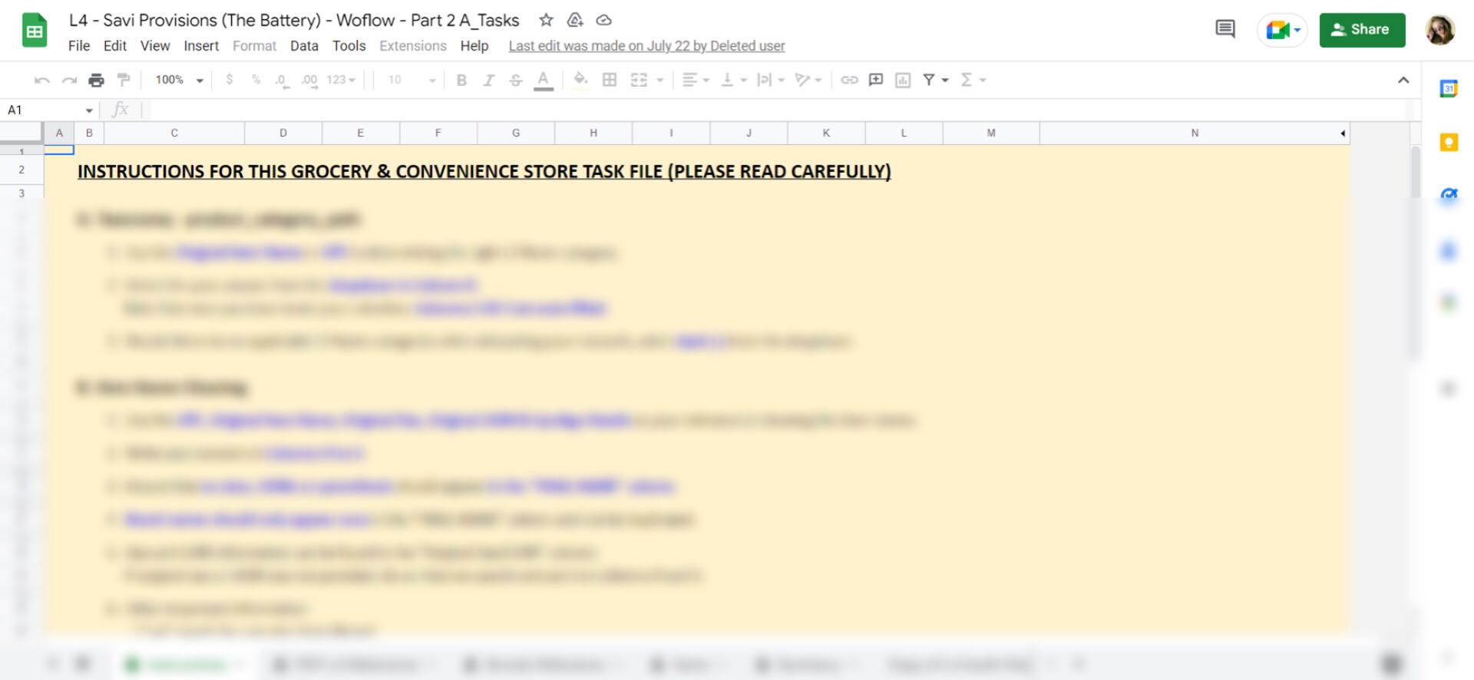1474x680 pixels.
Task: Select column C header
Action: (174, 133)
